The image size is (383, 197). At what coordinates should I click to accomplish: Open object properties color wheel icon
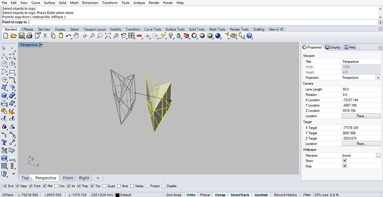coord(194,36)
